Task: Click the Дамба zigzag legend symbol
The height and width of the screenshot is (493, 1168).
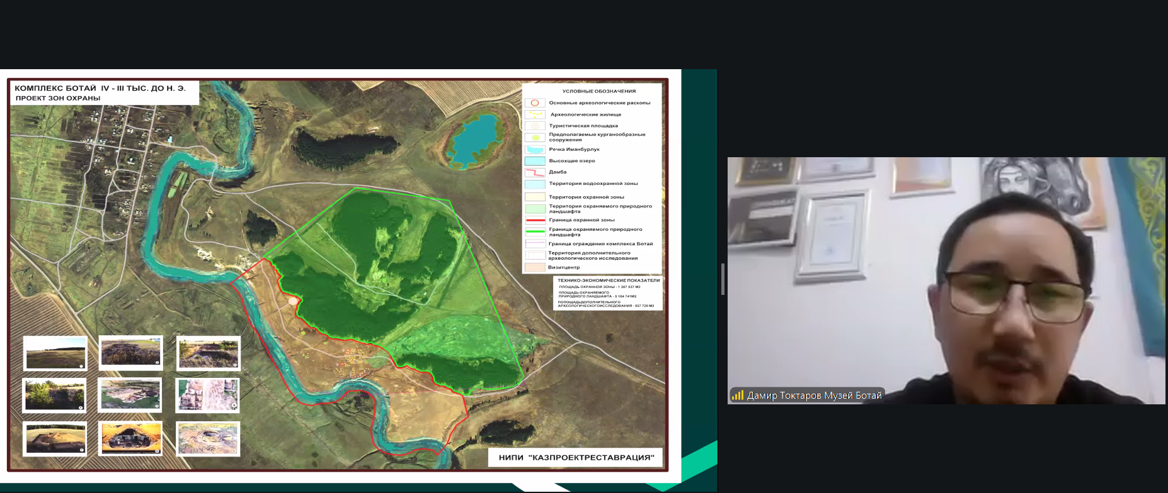Action: pos(534,172)
